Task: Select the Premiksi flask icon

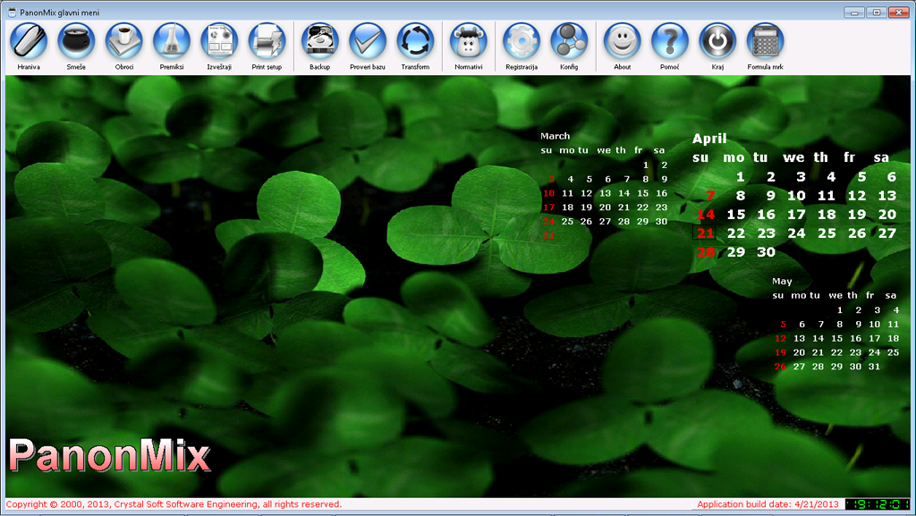Action: pyautogui.click(x=172, y=41)
